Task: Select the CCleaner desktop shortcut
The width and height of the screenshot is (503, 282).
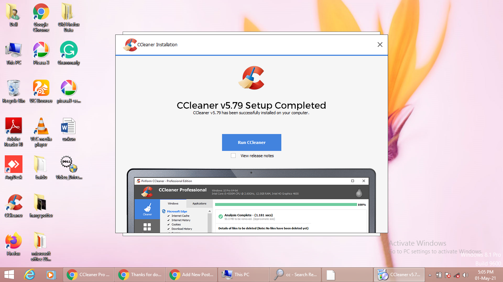Action: [14, 206]
